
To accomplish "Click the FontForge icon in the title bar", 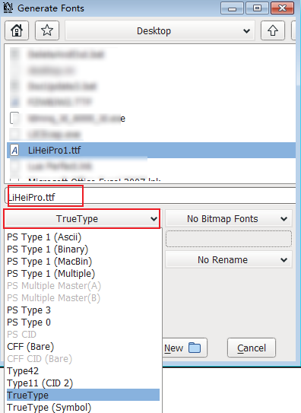I will (x=8, y=8).
